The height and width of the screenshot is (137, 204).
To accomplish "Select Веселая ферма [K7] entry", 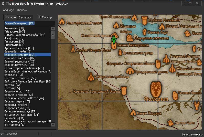I will (x=27, y=101).
